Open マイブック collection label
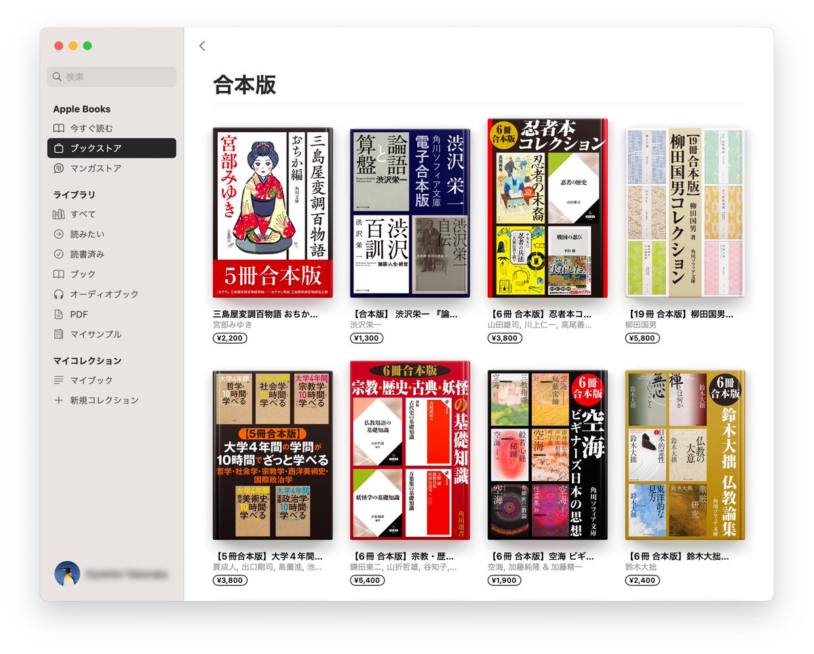The width and height of the screenshot is (814, 654). pyautogui.click(x=92, y=380)
